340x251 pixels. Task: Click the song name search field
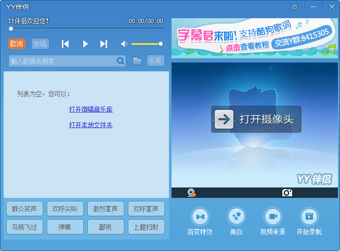click(x=62, y=61)
